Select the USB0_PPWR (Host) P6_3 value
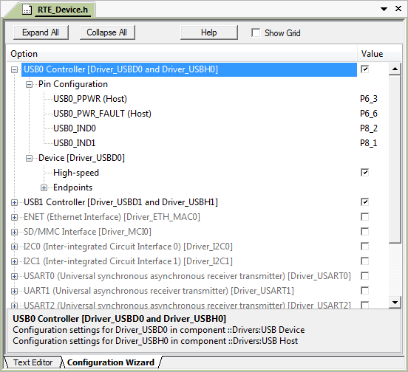The height and width of the screenshot is (372, 408). coord(369,99)
